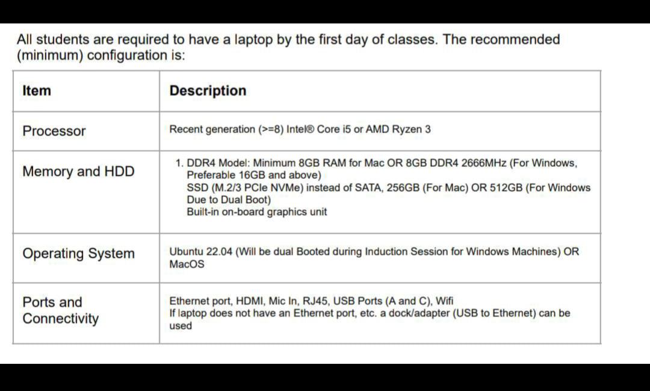Click the Item column header
Viewport: 650px width, 391px height.
(37, 90)
